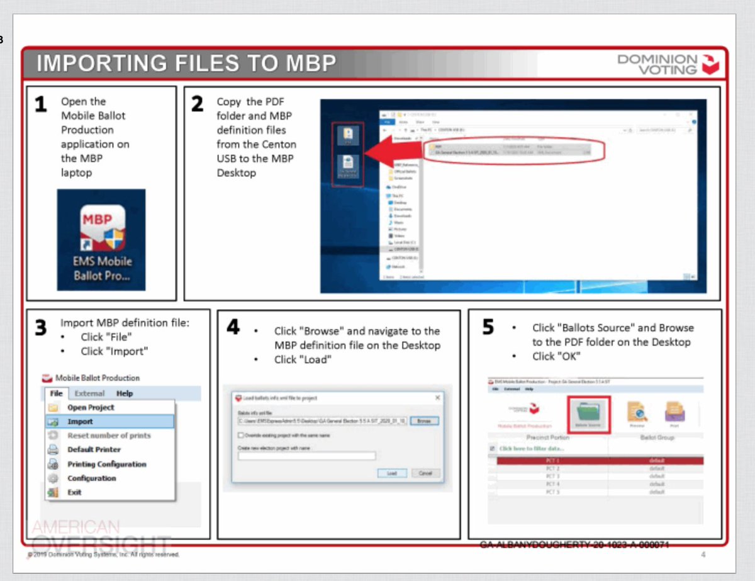Viewport: 755px width, 581px height.
Task: Click the File Explorer search icon
Action: pyautogui.click(x=690, y=130)
